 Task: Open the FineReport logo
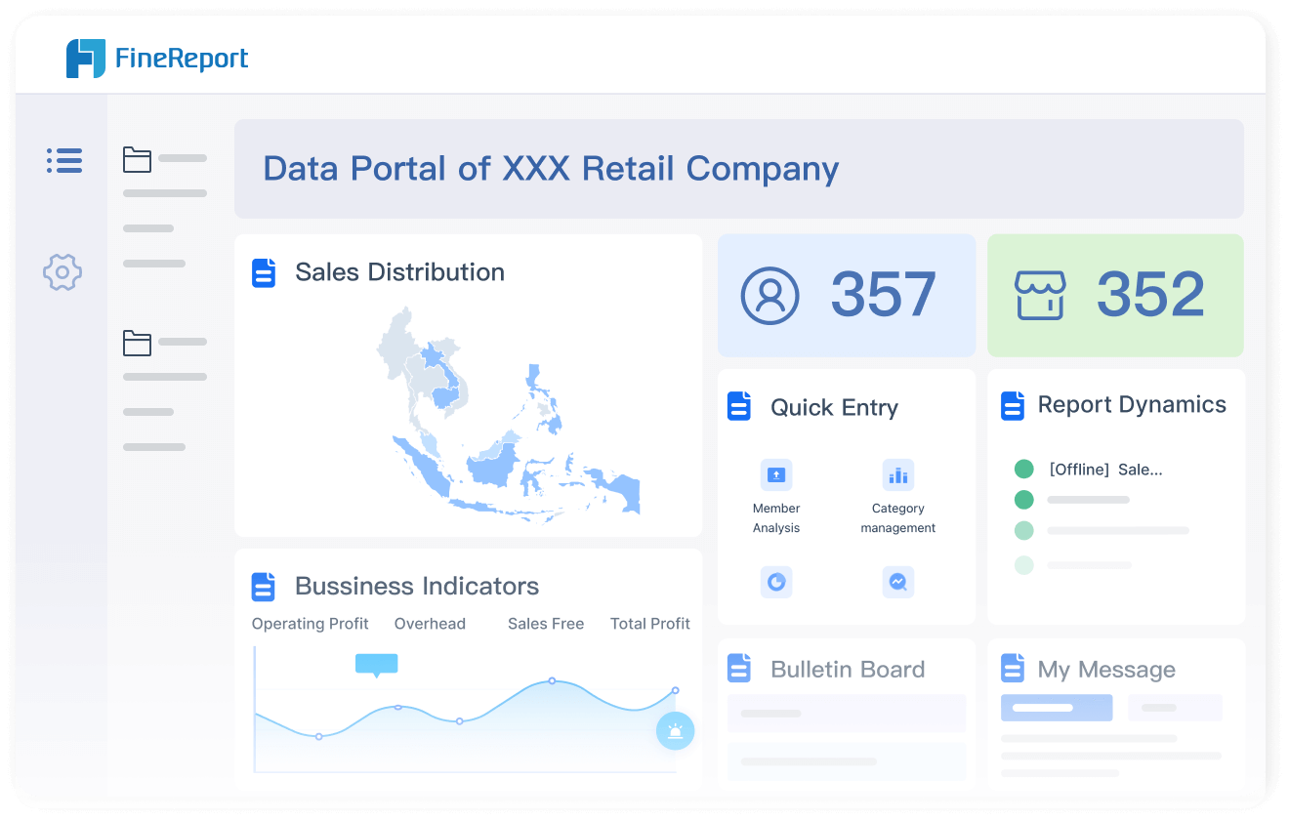tap(156, 58)
